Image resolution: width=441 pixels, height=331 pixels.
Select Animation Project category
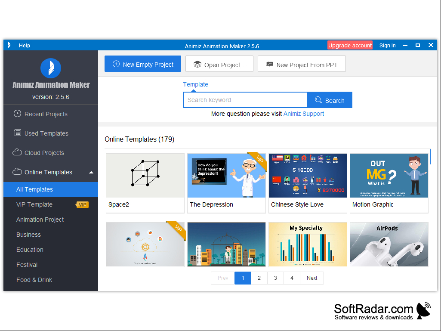(x=51, y=220)
